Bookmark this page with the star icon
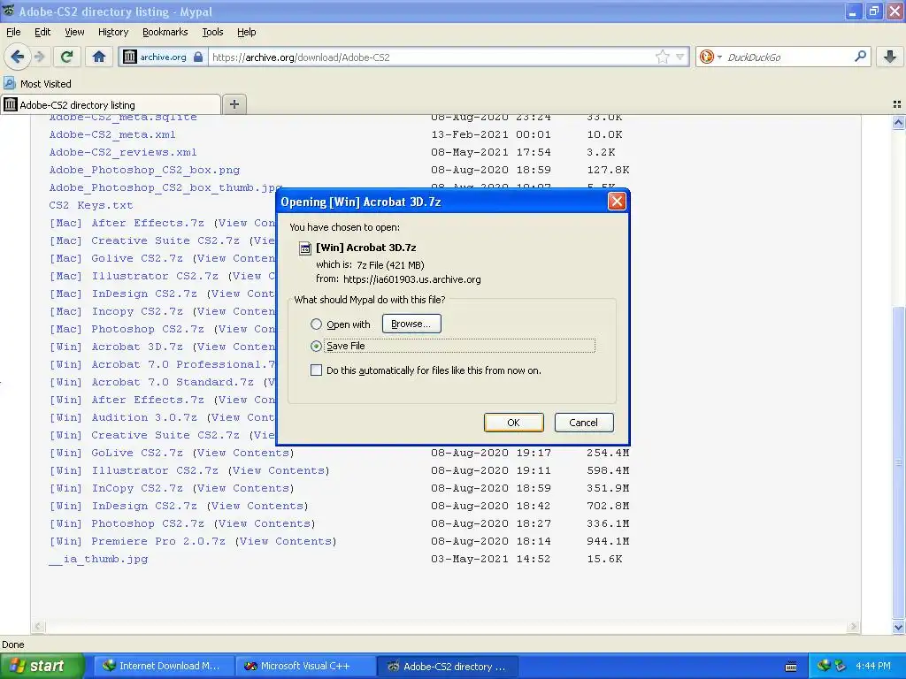The height and width of the screenshot is (679, 906). tap(662, 57)
